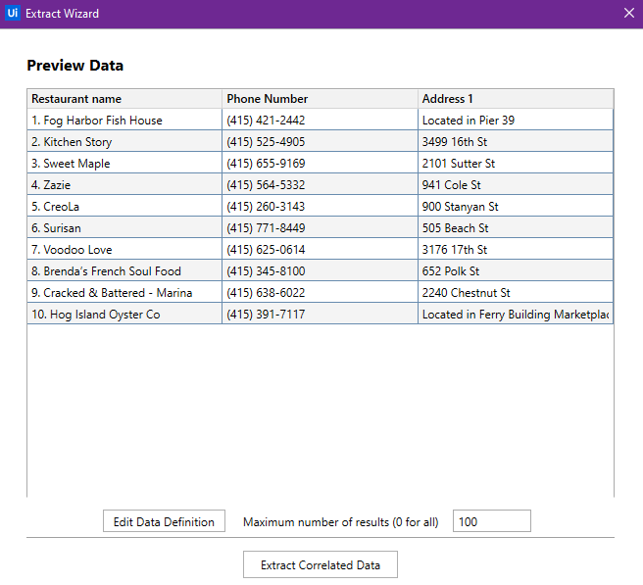Viewport: 643px width, 585px height.
Task: Click phone number (415) 655-9169
Action: click(320, 164)
